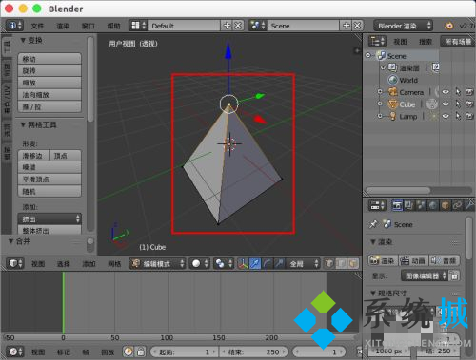This screenshot has width=476, height=360.
Task: Click the 移动 (Translate) button
Action: click(x=50, y=59)
